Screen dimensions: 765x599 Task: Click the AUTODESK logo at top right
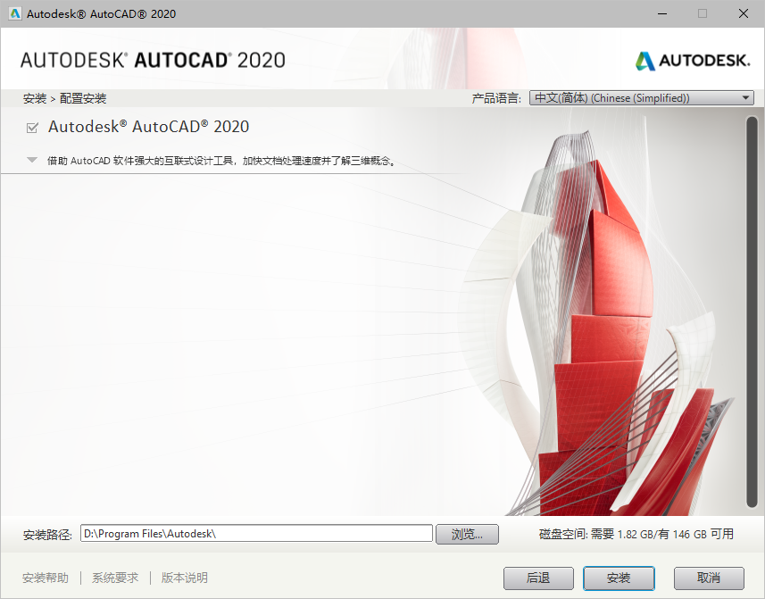(693, 61)
